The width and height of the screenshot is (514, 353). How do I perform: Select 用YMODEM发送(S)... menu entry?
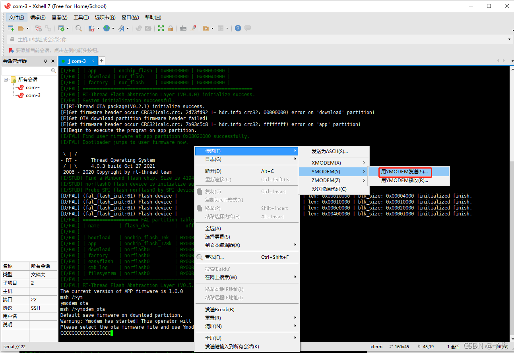(409, 172)
